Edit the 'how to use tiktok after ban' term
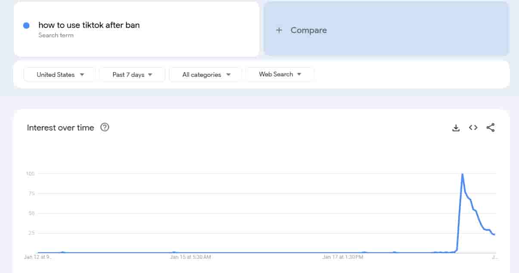The image size is (519, 273). 89,25
